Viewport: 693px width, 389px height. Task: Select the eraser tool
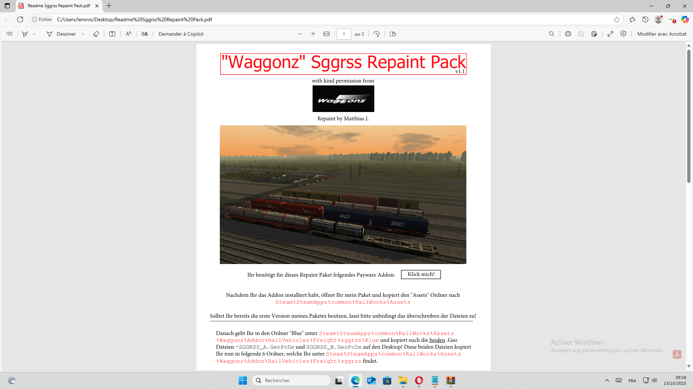96,34
